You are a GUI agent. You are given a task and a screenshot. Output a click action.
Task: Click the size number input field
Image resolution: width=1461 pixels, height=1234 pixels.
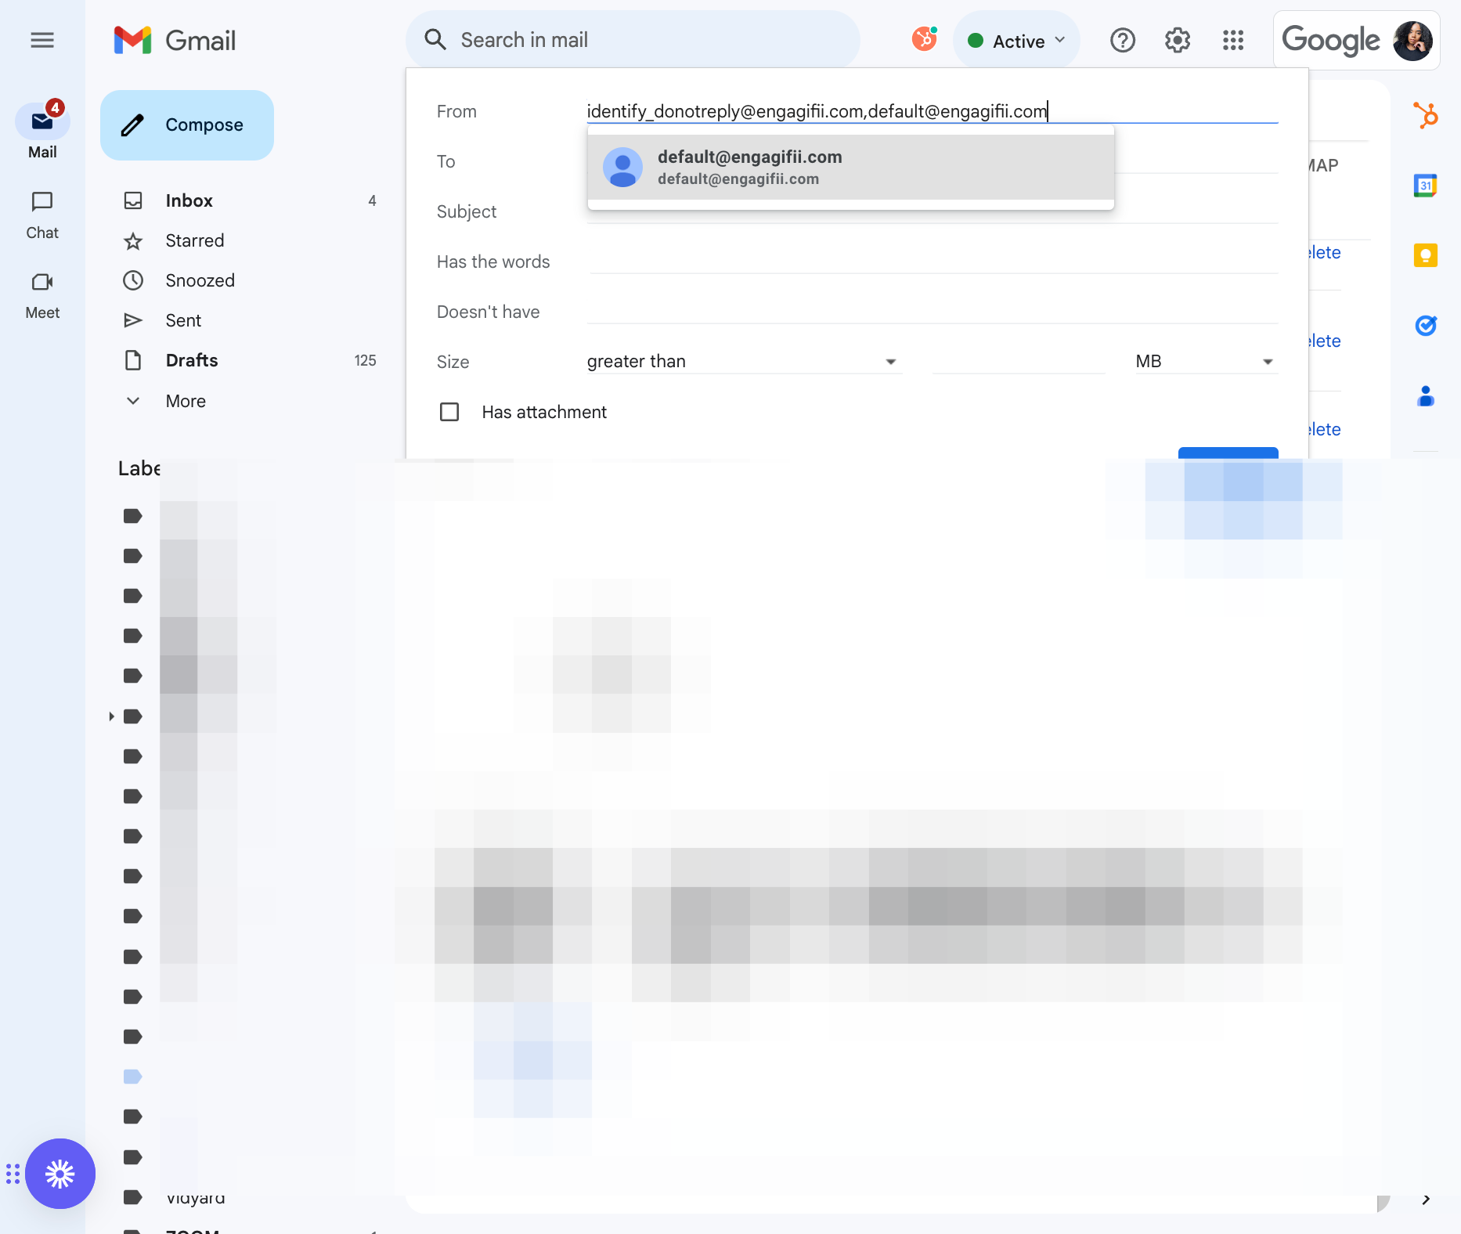1019,361
